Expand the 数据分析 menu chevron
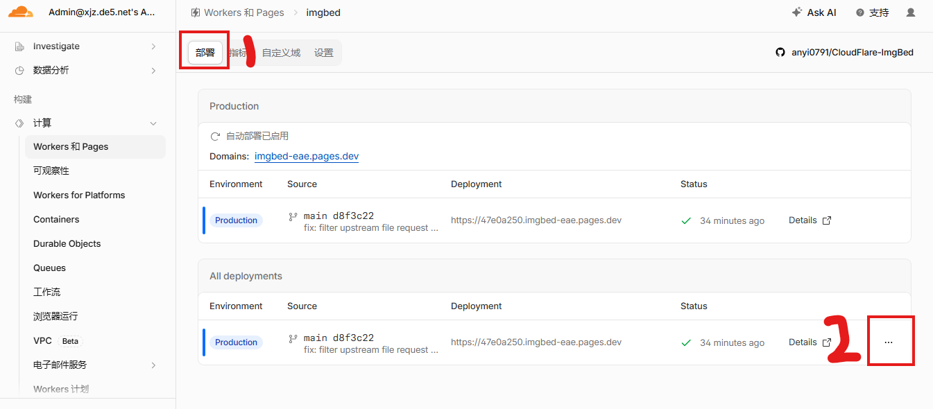 pos(153,71)
